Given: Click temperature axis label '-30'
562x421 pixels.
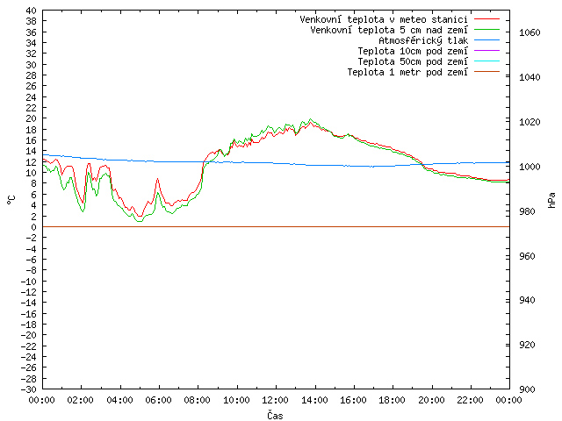Looking at the screenshot, I should coord(29,389).
